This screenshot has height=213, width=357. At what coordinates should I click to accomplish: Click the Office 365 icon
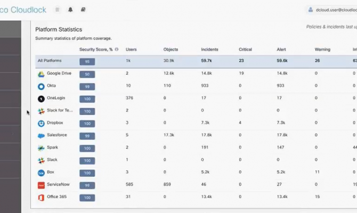pos(41,198)
